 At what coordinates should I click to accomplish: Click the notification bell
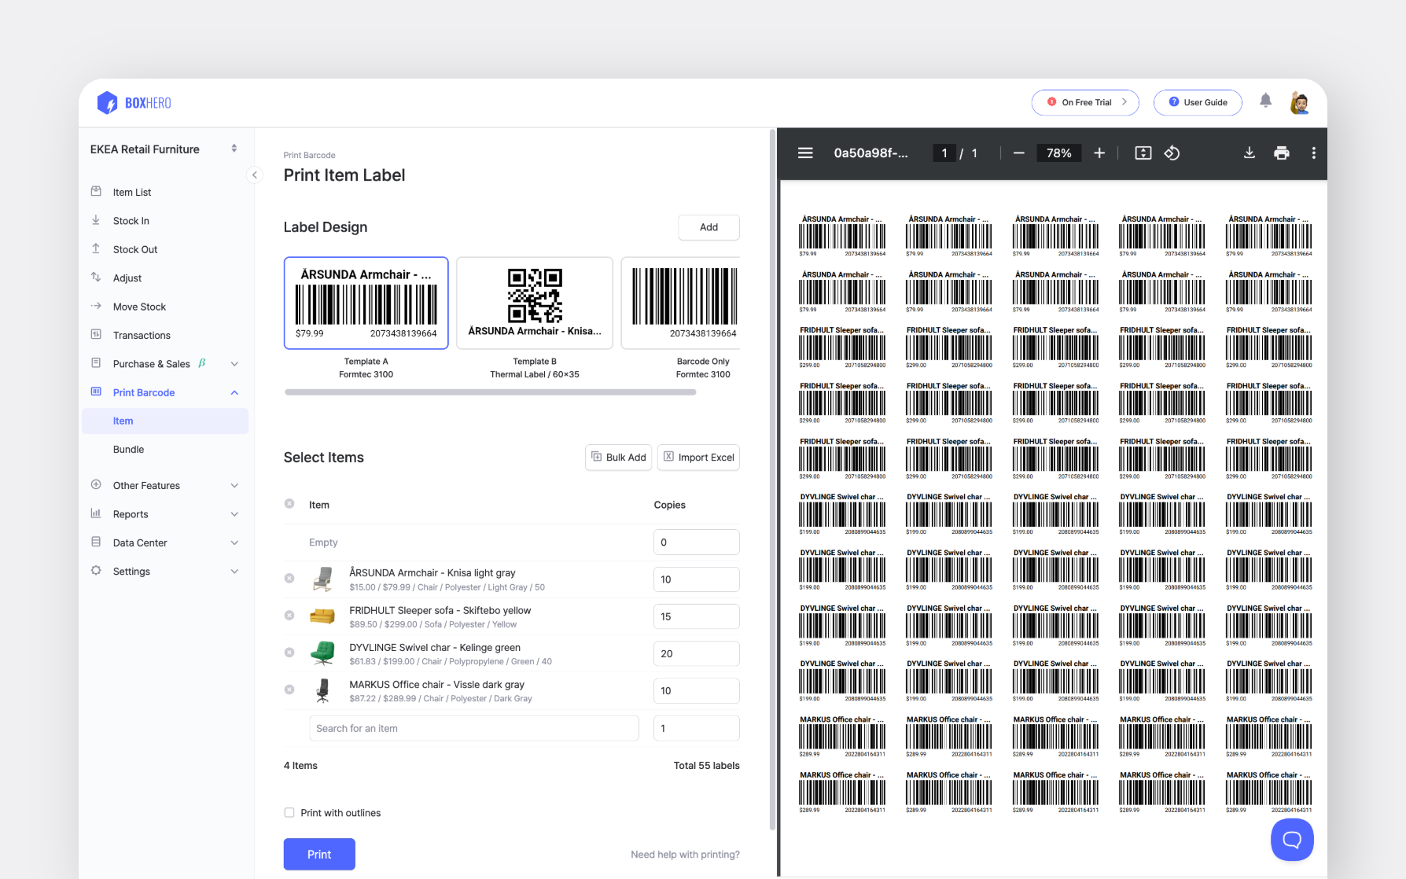tap(1265, 101)
